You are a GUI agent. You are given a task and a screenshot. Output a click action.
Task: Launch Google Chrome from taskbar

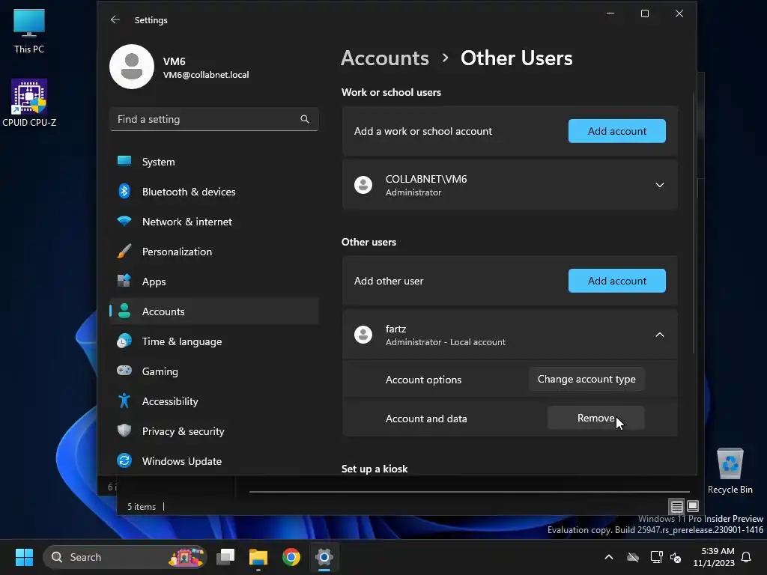coord(291,557)
